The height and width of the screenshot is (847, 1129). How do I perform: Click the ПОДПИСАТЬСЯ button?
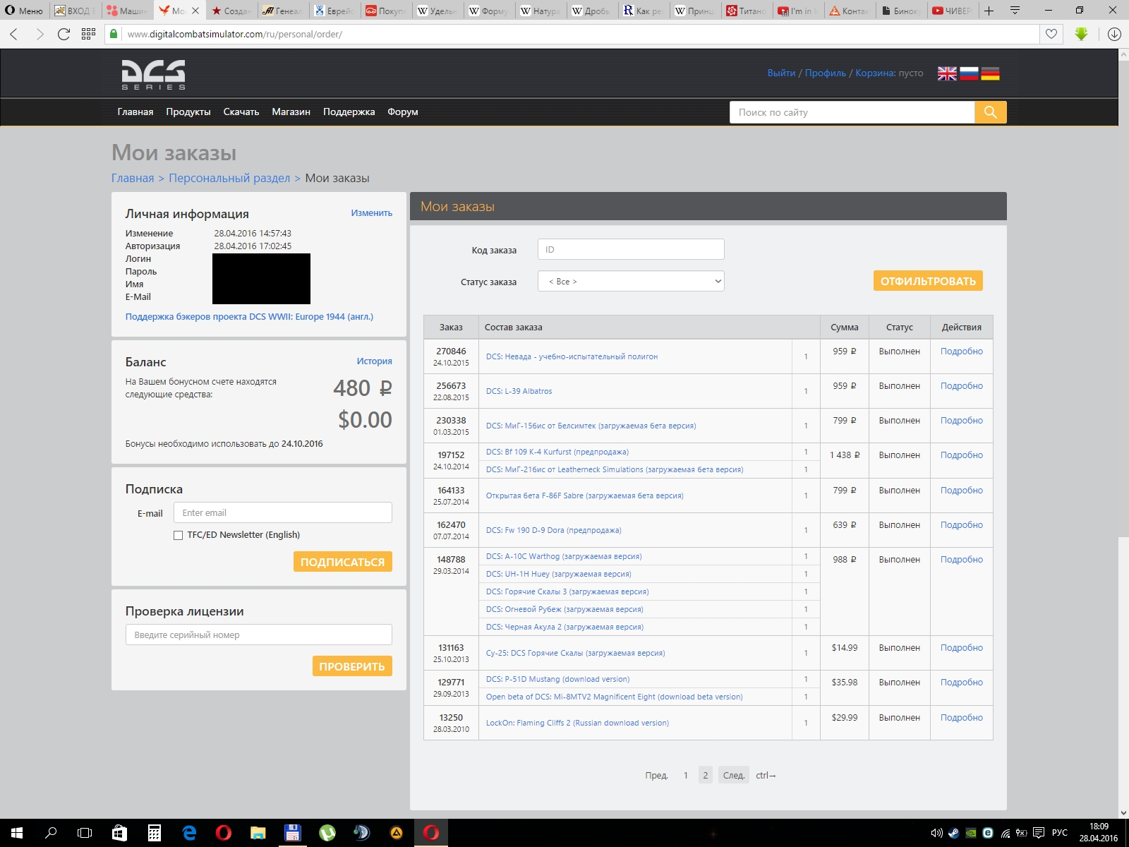tap(343, 562)
